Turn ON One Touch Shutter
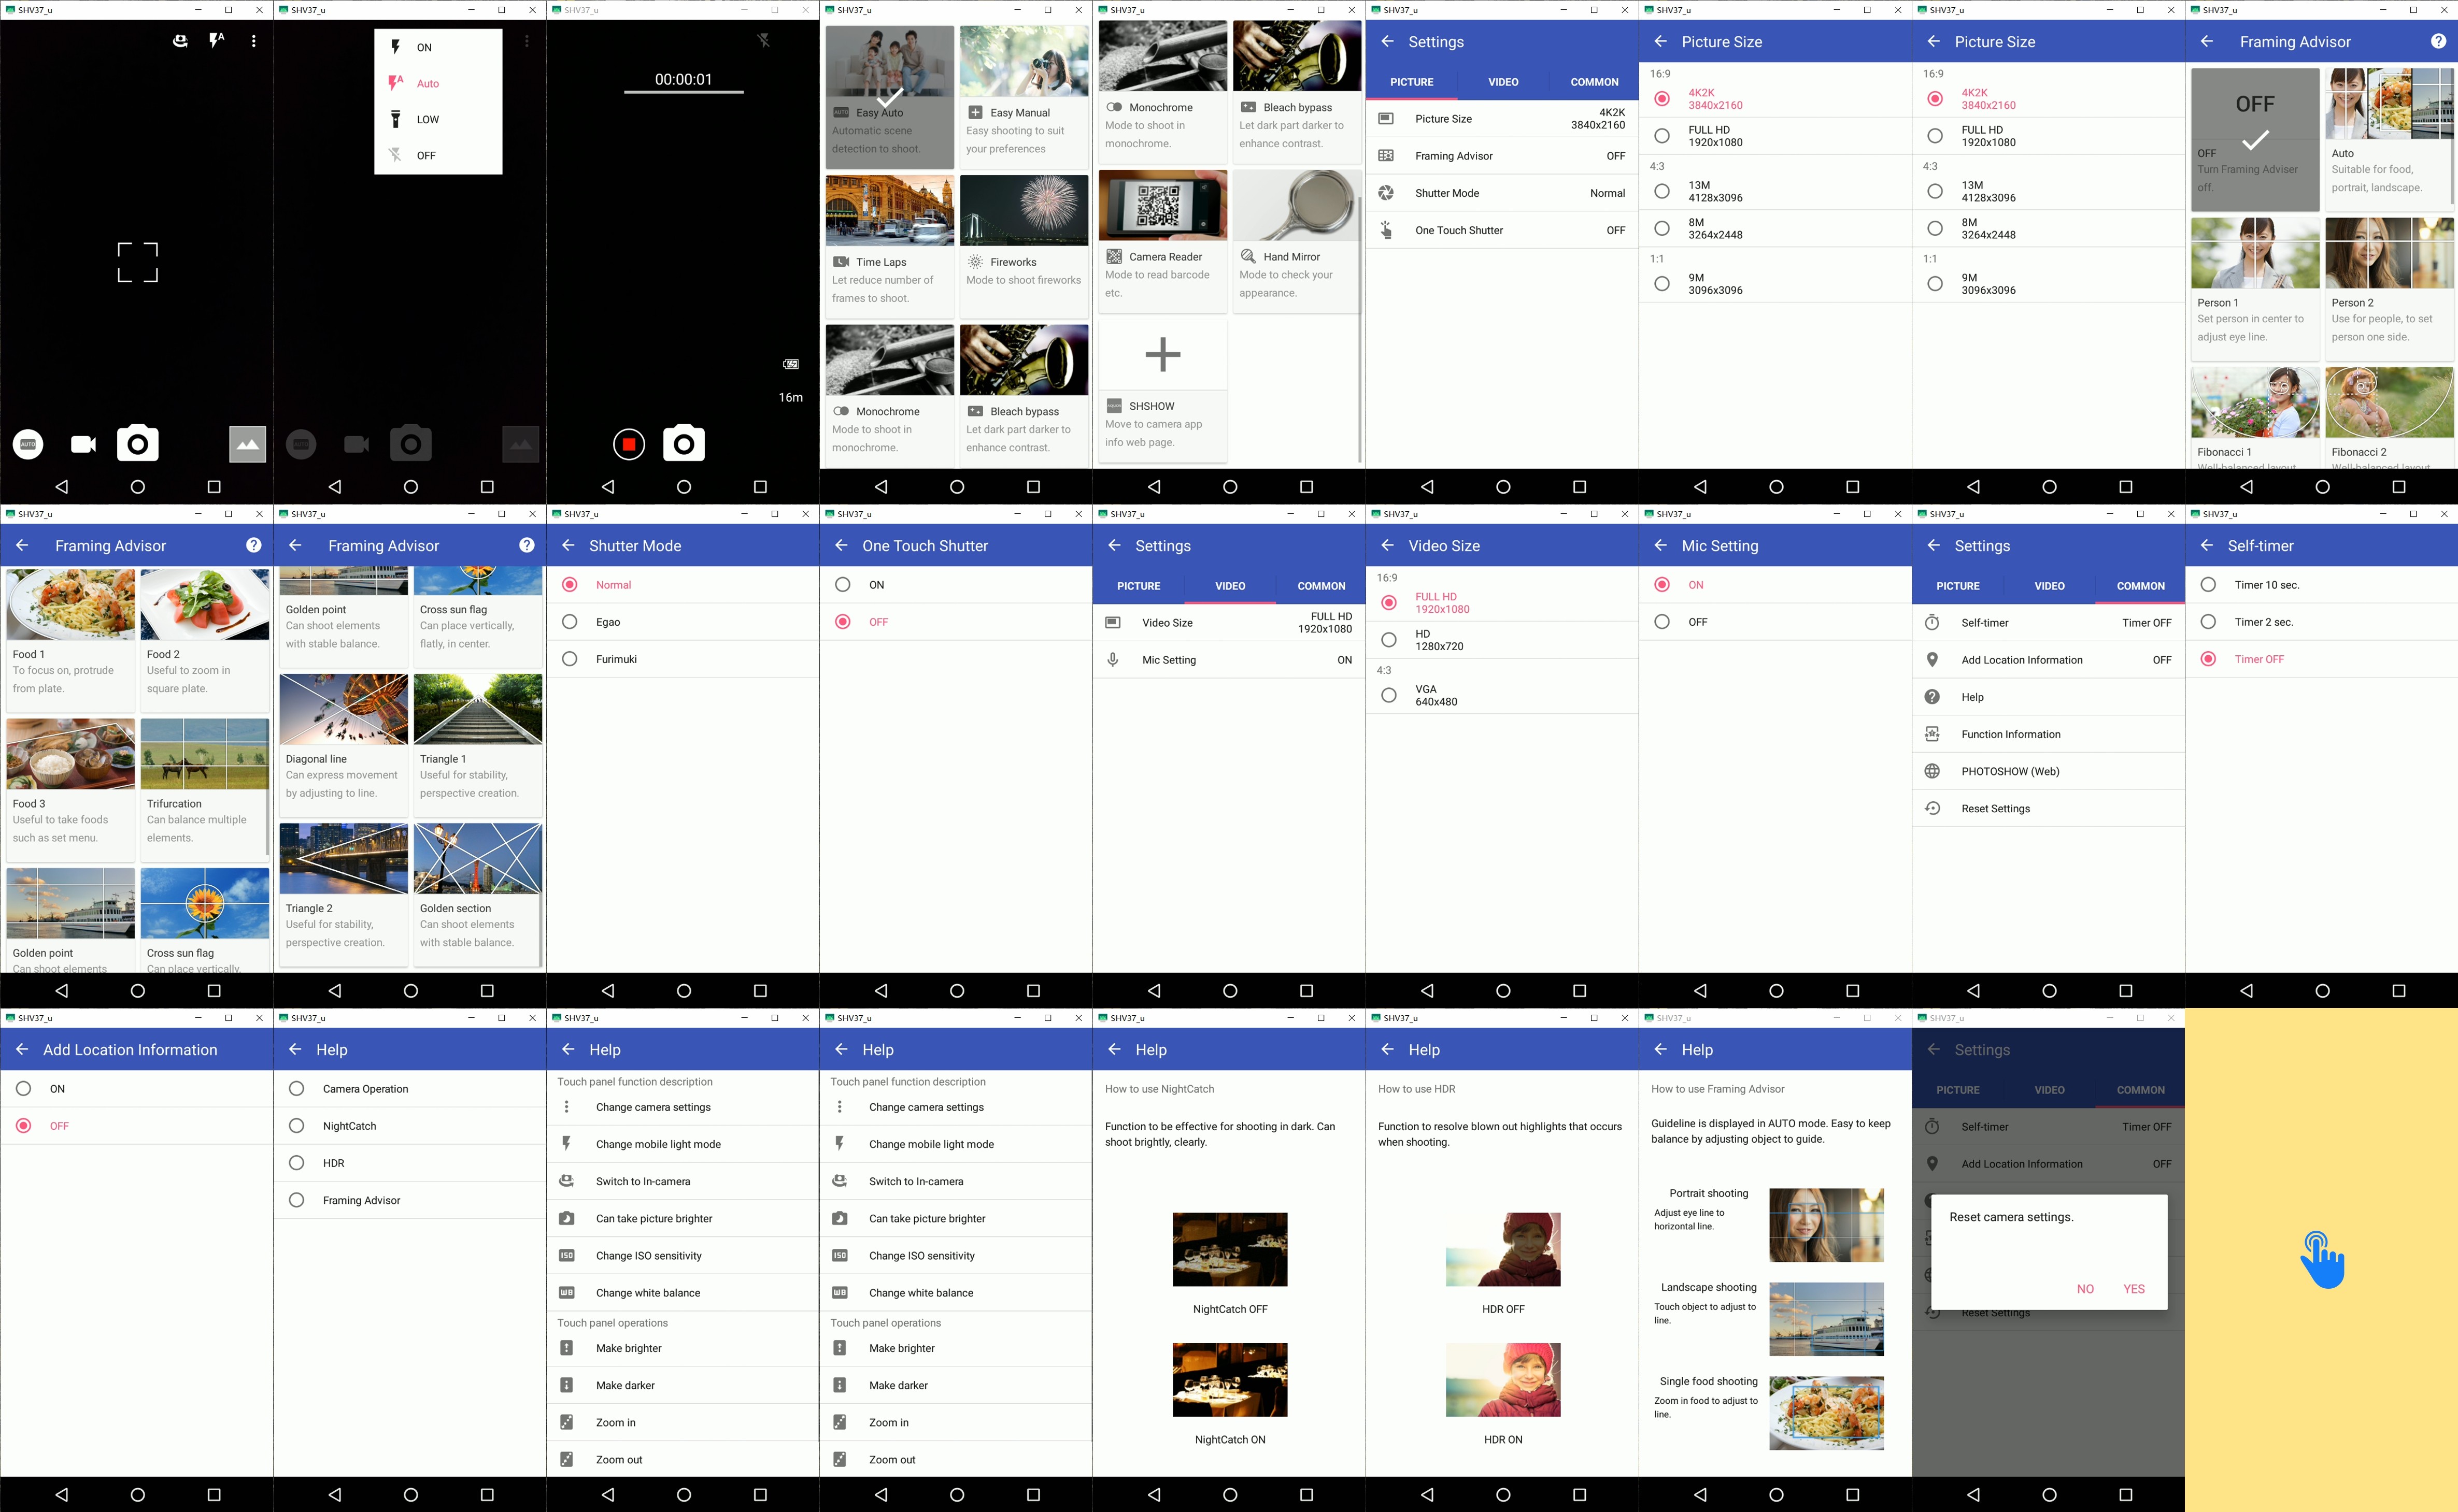This screenshot has height=1512, width=2458. pos(956,585)
